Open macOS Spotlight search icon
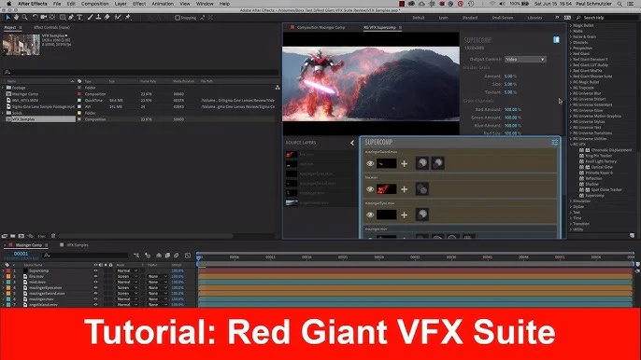Image resolution: width=641 pixels, height=360 pixels. [620, 4]
